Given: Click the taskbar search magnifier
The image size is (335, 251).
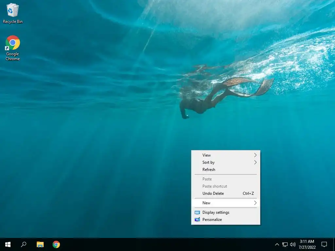Looking at the screenshot, I should click(24, 244).
